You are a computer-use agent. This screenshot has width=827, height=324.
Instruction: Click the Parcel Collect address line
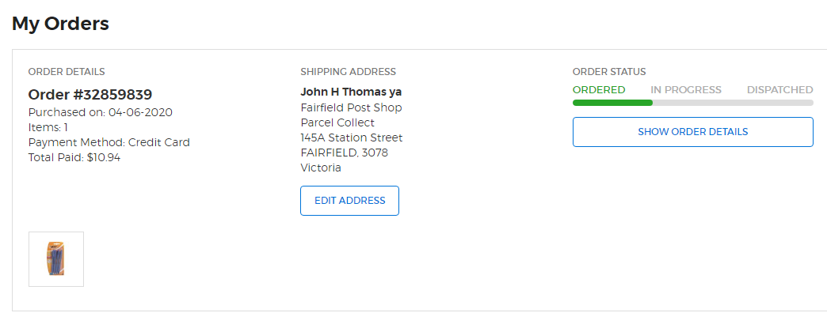337,122
